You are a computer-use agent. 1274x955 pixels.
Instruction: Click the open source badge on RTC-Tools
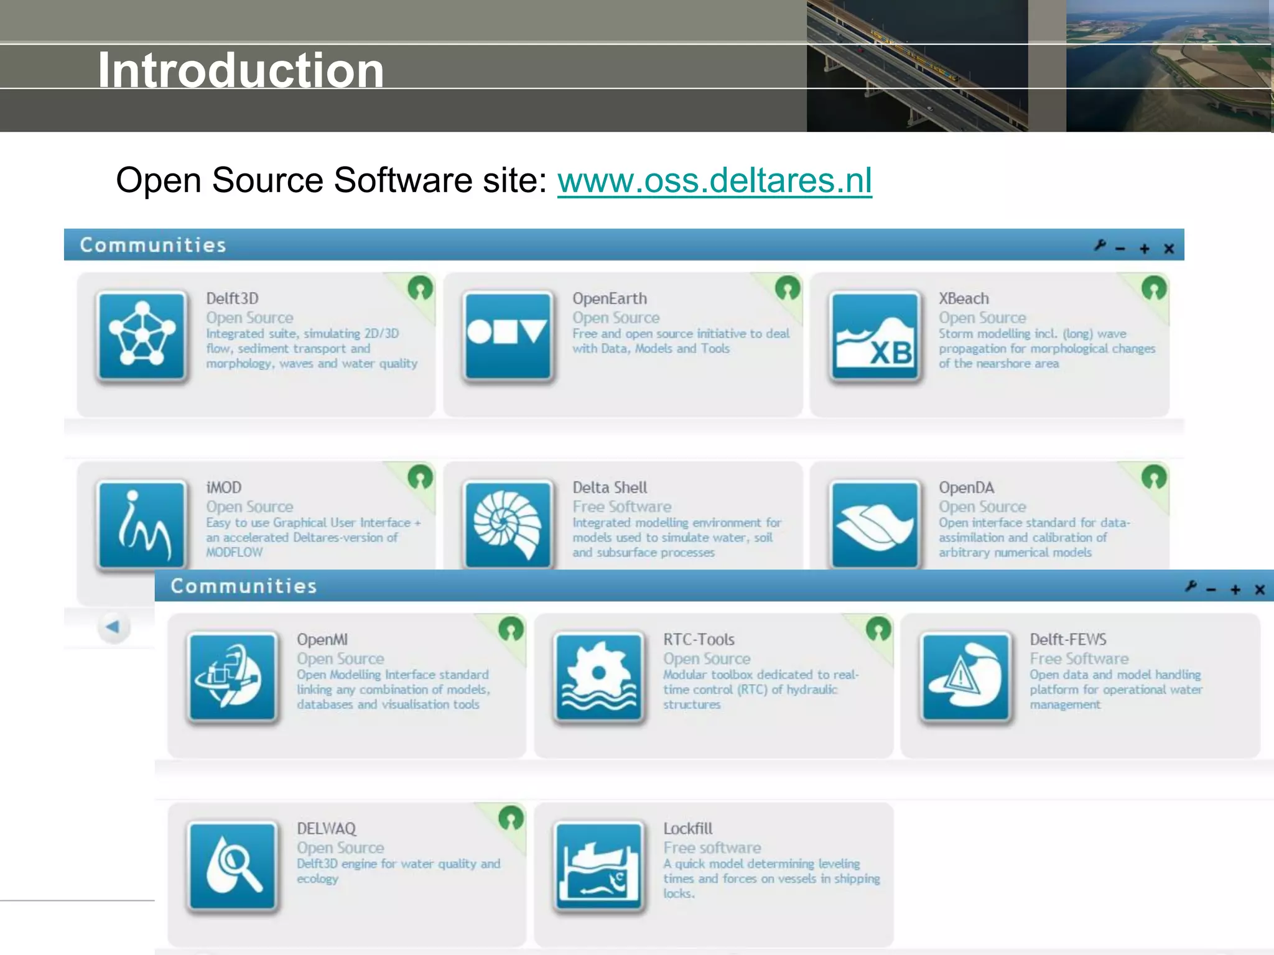pos(878,629)
